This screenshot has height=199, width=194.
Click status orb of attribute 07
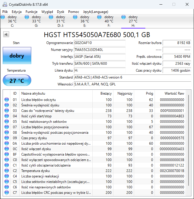point(7,127)
